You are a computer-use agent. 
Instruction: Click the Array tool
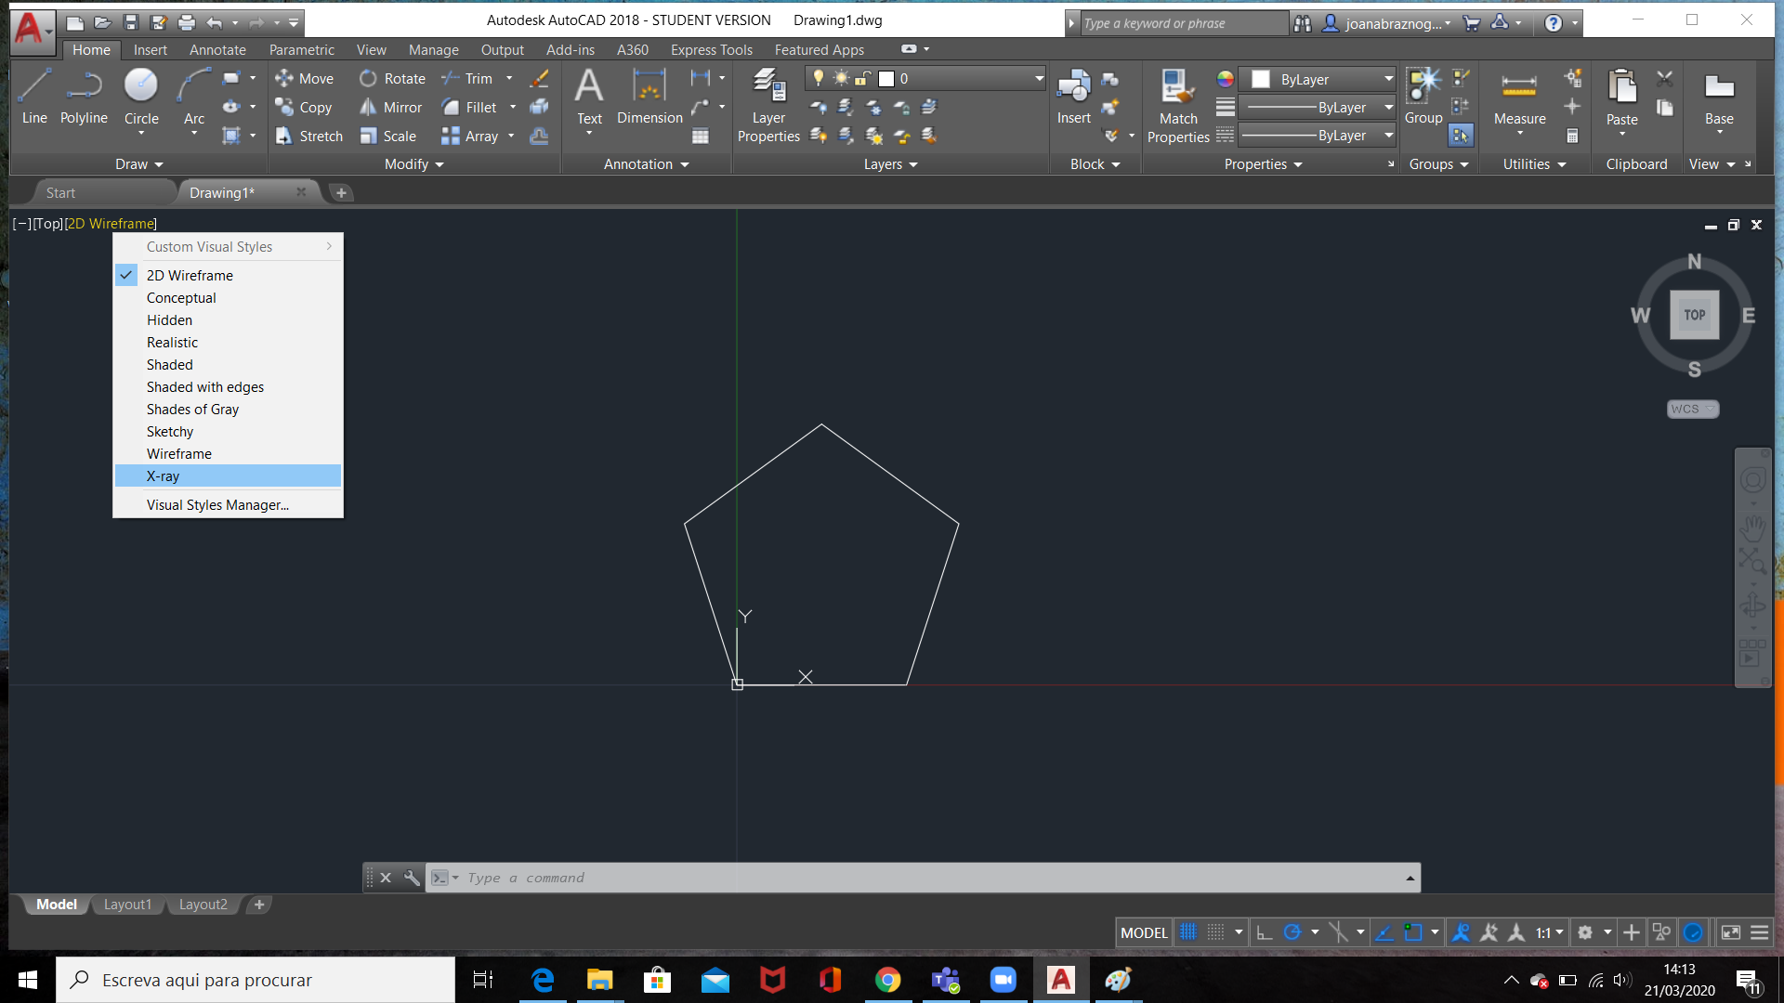(x=470, y=137)
